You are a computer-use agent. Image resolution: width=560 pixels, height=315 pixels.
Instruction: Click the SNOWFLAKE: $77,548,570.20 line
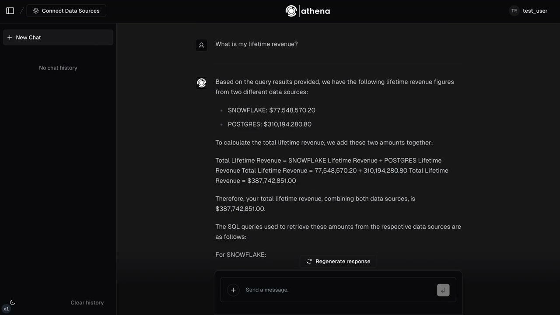coord(272,110)
